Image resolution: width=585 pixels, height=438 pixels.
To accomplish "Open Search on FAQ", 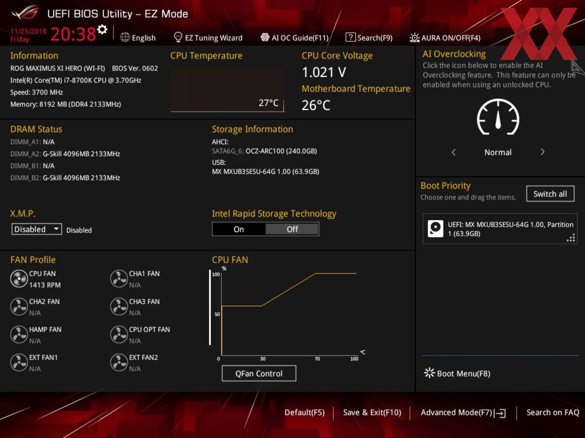I will click(553, 413).
